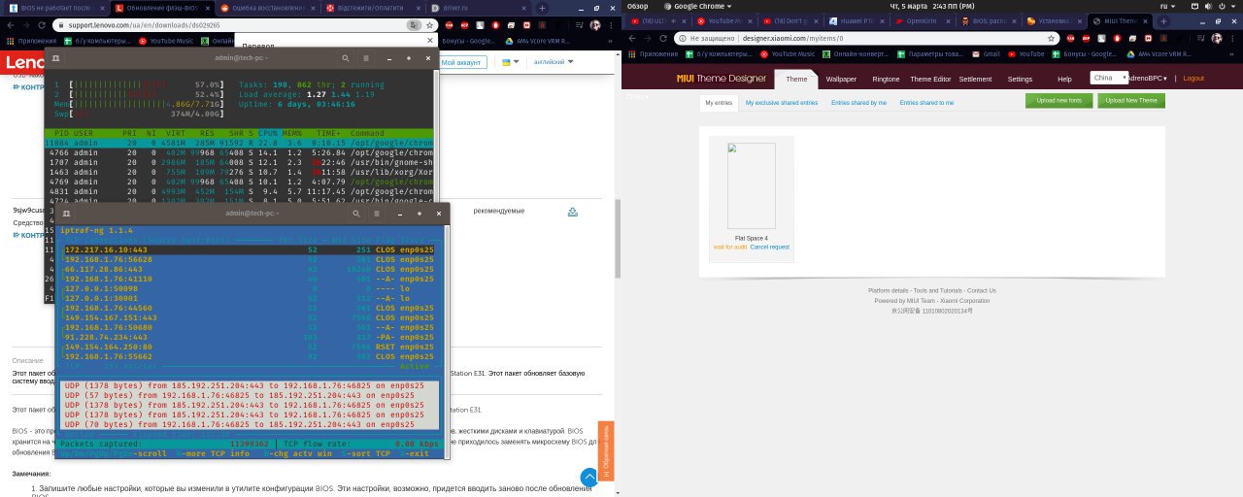Open Settings tab in MIUI Designer
Viewport: 1243px width, 497px height.
pyautogui.click(x=1020, y=79)
